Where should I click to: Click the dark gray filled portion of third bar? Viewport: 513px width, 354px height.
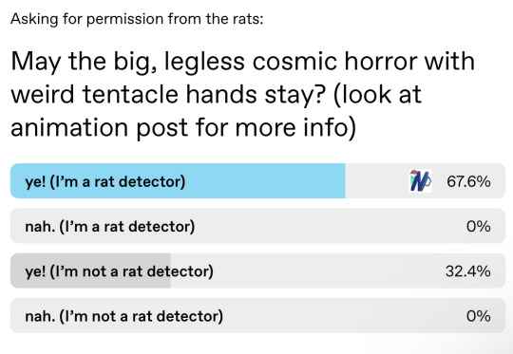click(90, 270)
